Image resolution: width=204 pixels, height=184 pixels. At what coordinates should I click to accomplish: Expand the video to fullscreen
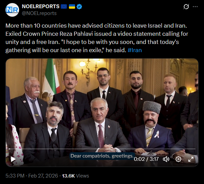191,159
